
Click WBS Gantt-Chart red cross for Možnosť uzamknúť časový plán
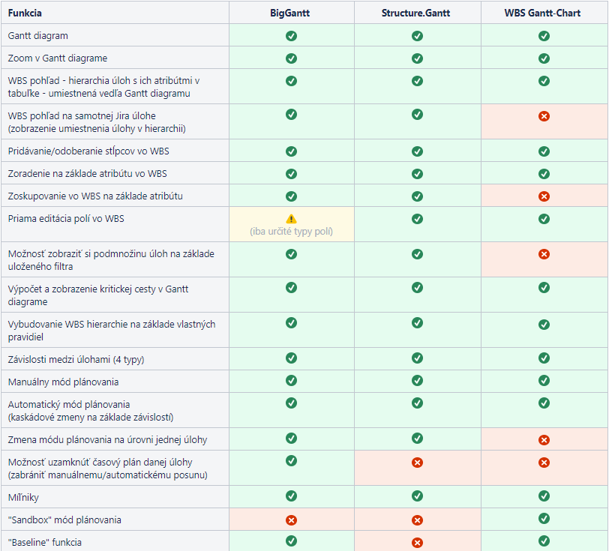544,463
